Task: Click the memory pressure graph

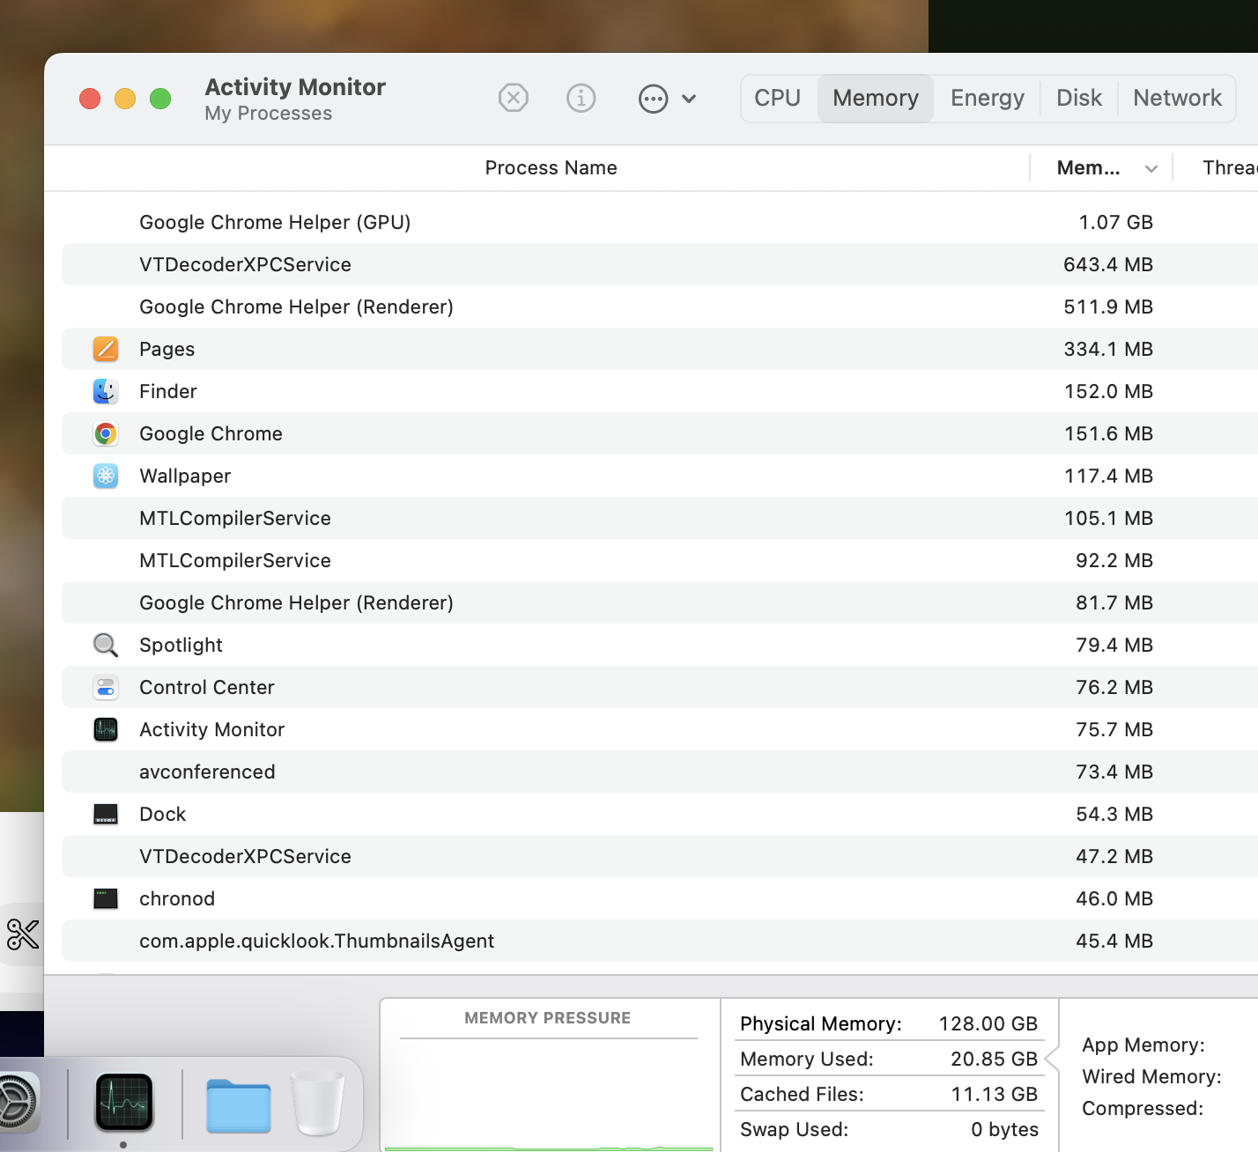Action: 548,1097
